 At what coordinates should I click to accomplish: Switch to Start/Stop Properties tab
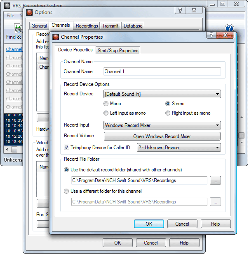click(118, 51)
